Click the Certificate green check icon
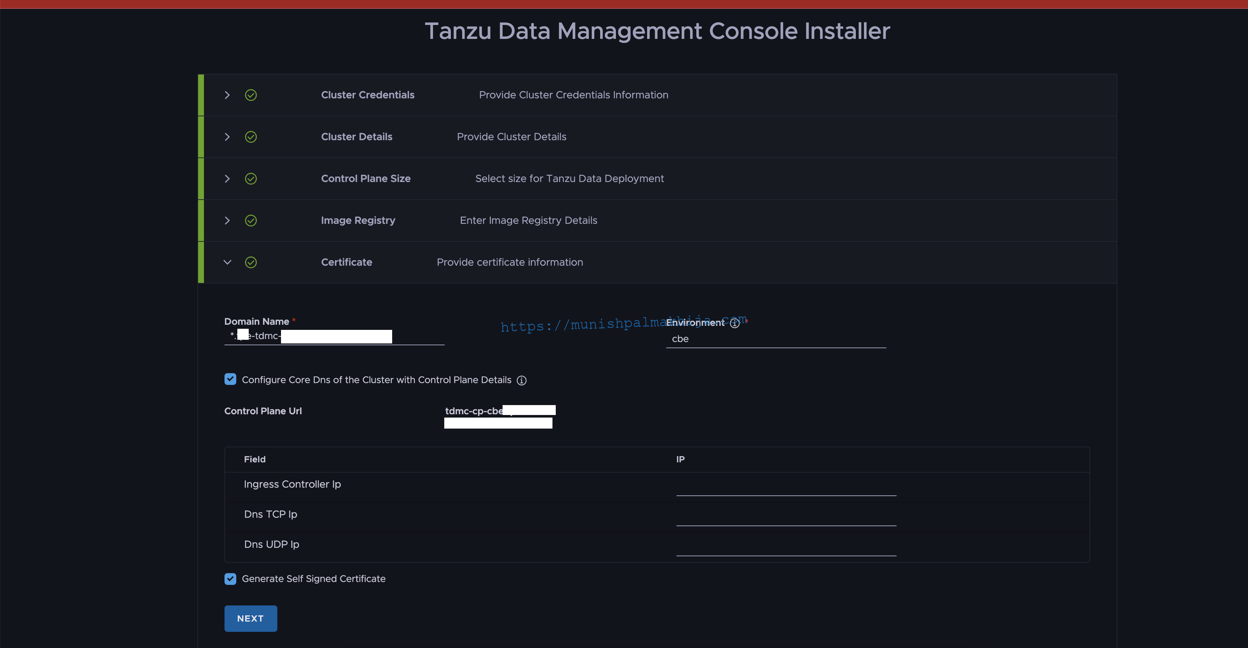Viewport: 1248px width, 648px height. (251, 262)
